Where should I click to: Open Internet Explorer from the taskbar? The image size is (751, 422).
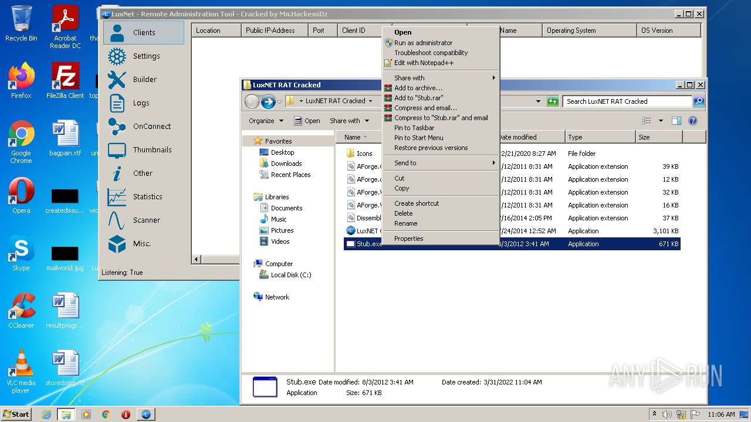pos(47,414)
